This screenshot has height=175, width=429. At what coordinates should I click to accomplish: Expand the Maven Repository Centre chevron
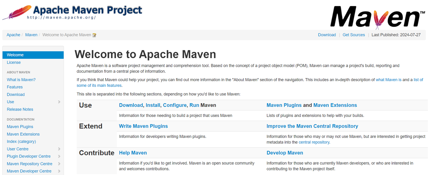59,164
